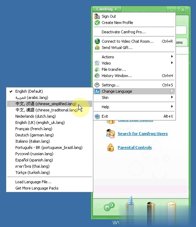The width and height of the screenshot is (196, 227).
Task: Expand the Actions submenu arrow
Action: coord(172,57)
